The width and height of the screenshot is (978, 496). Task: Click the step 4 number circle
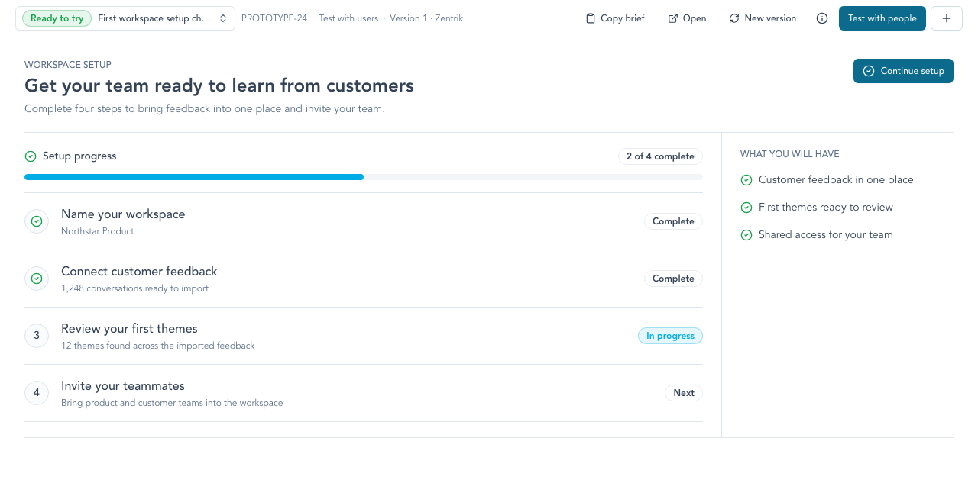point(37,393)
